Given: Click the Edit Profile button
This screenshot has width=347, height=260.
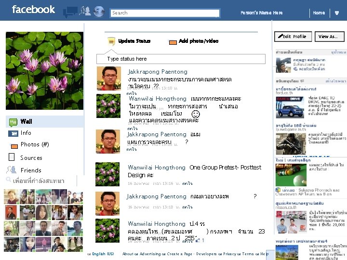Looking at the screenshot, I should click(x=293, y=37).
